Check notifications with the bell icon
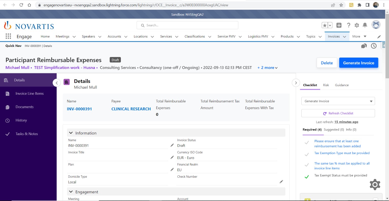Screen dimensions: 389x201 365,25
